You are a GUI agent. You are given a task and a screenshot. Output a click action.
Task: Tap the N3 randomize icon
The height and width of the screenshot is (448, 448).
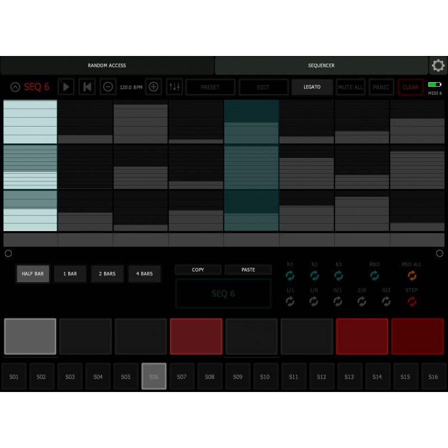338,276
